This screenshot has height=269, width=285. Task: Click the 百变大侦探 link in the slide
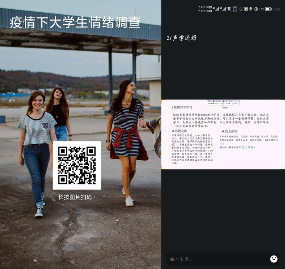(x=246, y=147)
